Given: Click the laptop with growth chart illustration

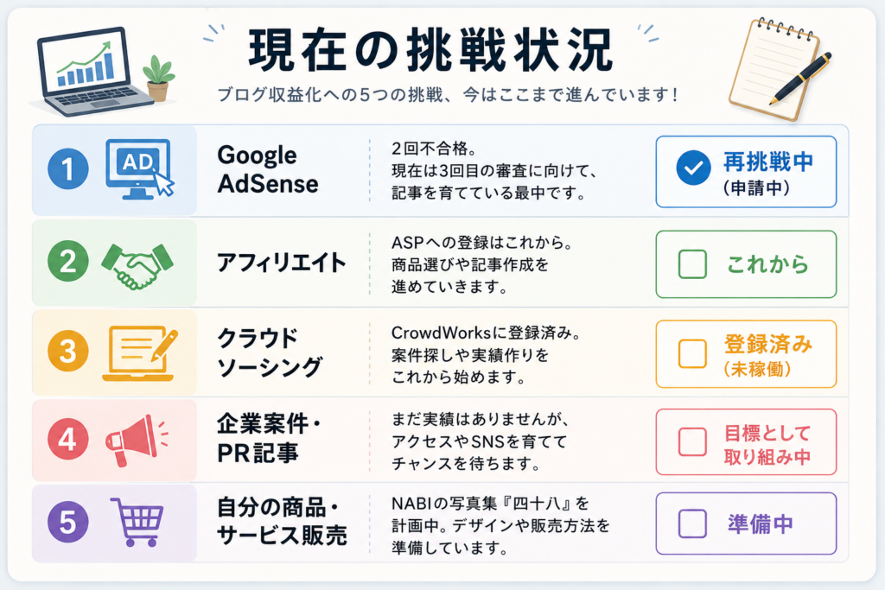Looking at the screenshot, I should pos(90,72).
